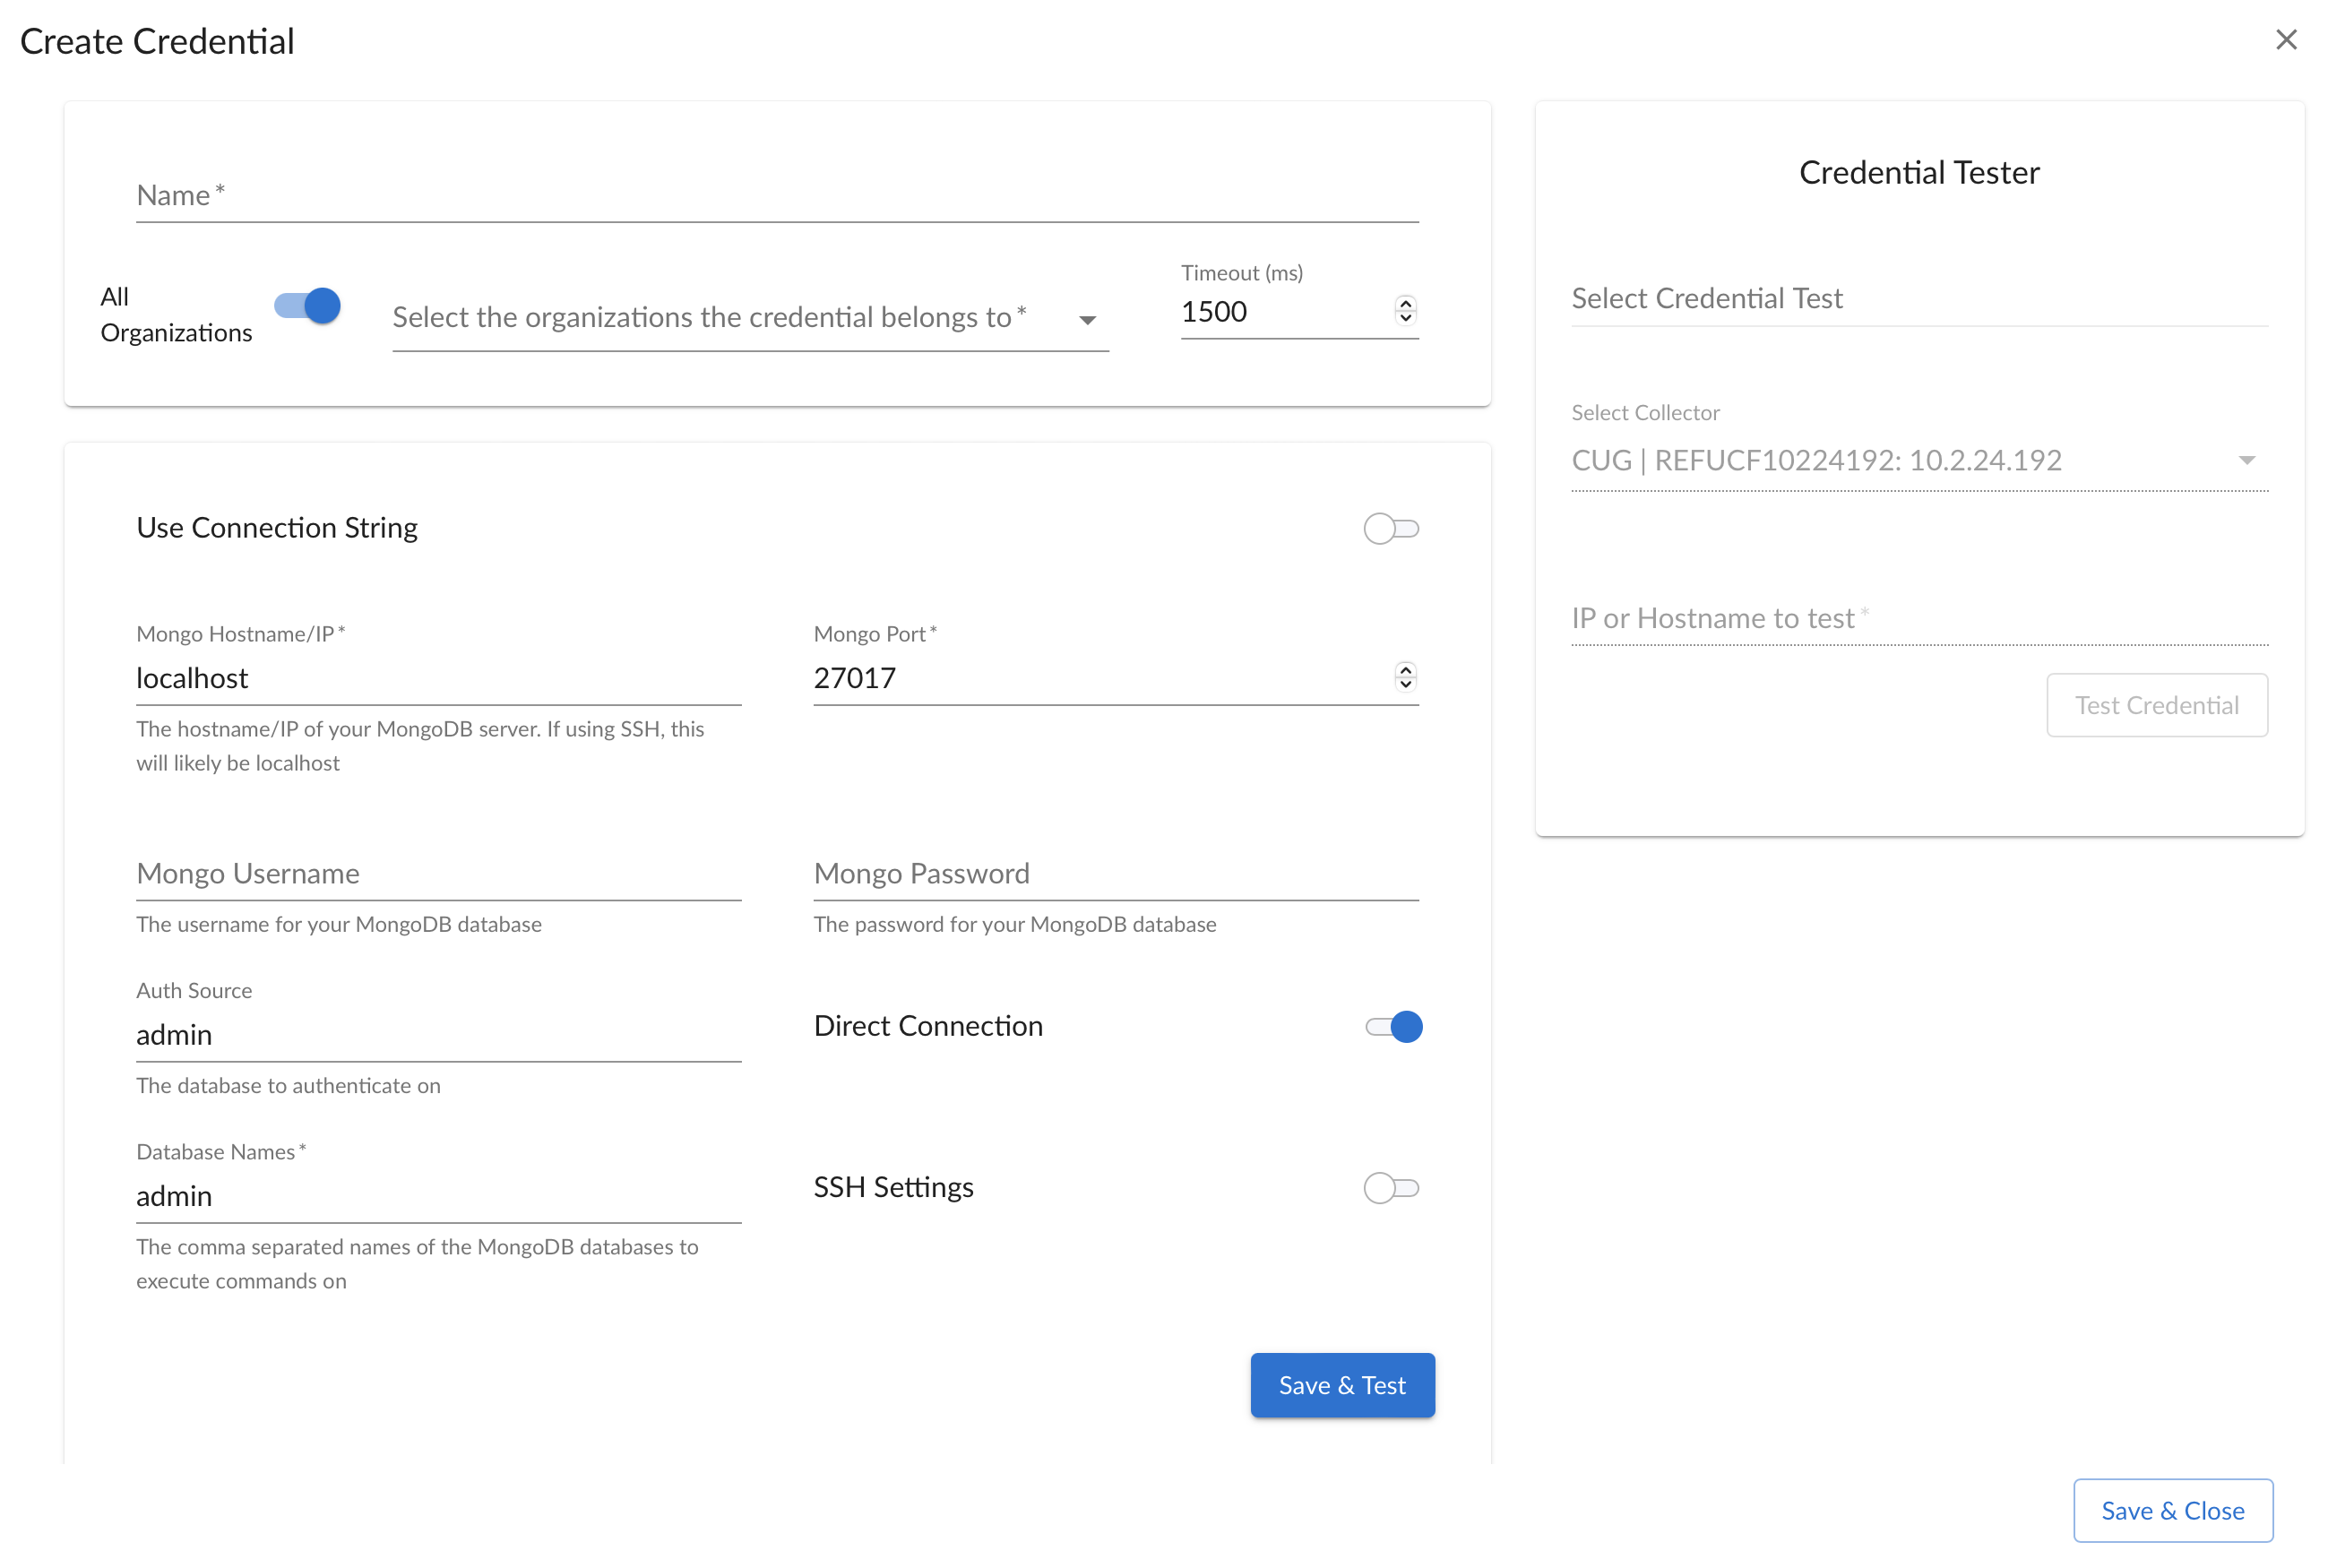Focus the Name input field
Image resolution: width=2328 pixels, height=1568 pixels.
tap(777, 196)
